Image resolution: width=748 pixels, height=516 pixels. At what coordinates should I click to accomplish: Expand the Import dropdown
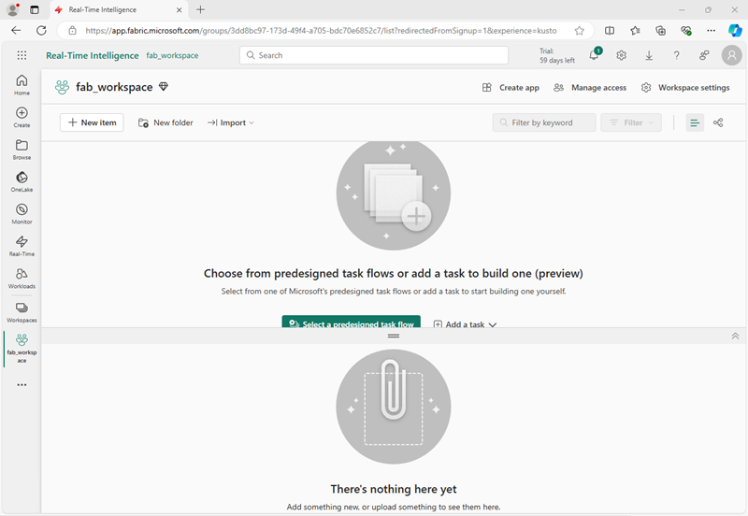pyautogui.click(x=231, y=122)
